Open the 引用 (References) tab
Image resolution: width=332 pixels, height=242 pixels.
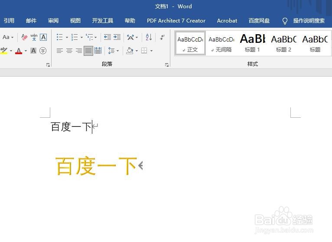tap(9, 20)
